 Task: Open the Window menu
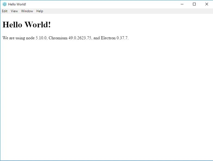tap(27, 11)
